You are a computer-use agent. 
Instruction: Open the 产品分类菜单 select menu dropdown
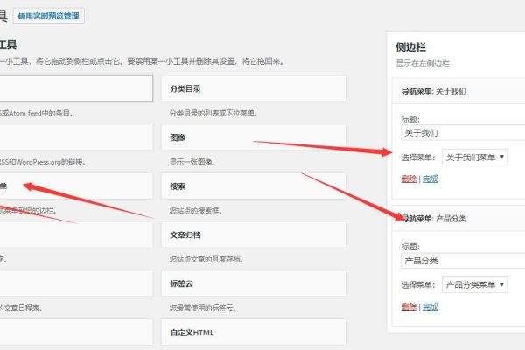[x=473, y=285]
